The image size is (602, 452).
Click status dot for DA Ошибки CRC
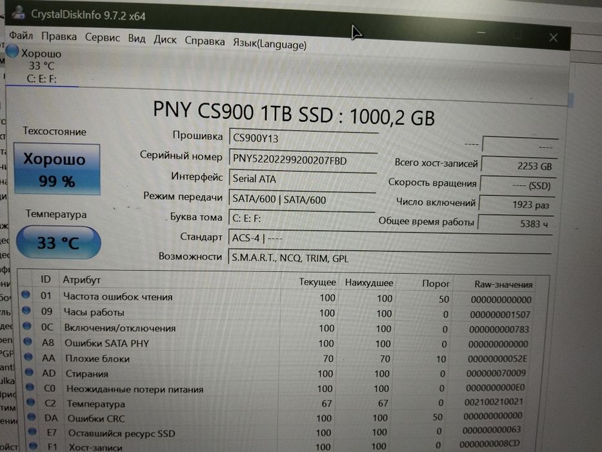pyautogui.click(x=32, y=416)
